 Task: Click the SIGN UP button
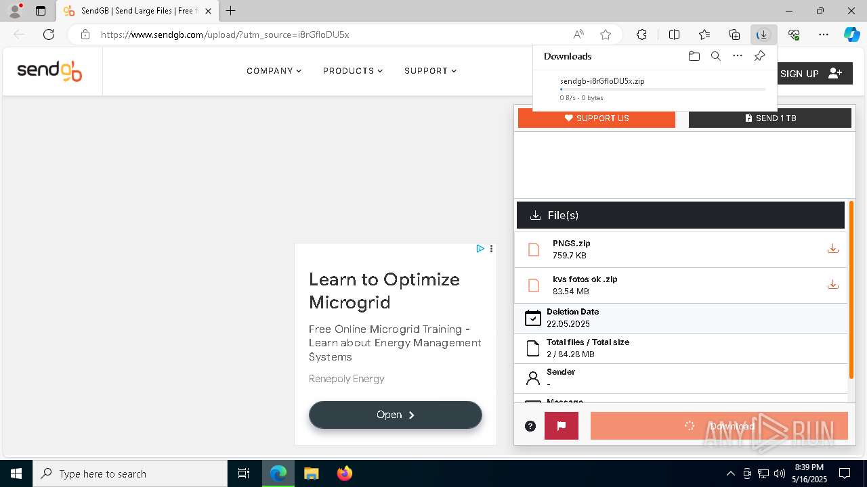[811, 74]
